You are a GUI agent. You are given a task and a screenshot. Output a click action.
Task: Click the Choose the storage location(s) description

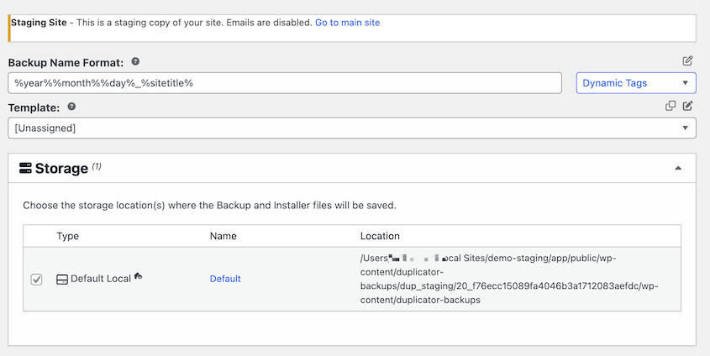click(x=210, y=206)
